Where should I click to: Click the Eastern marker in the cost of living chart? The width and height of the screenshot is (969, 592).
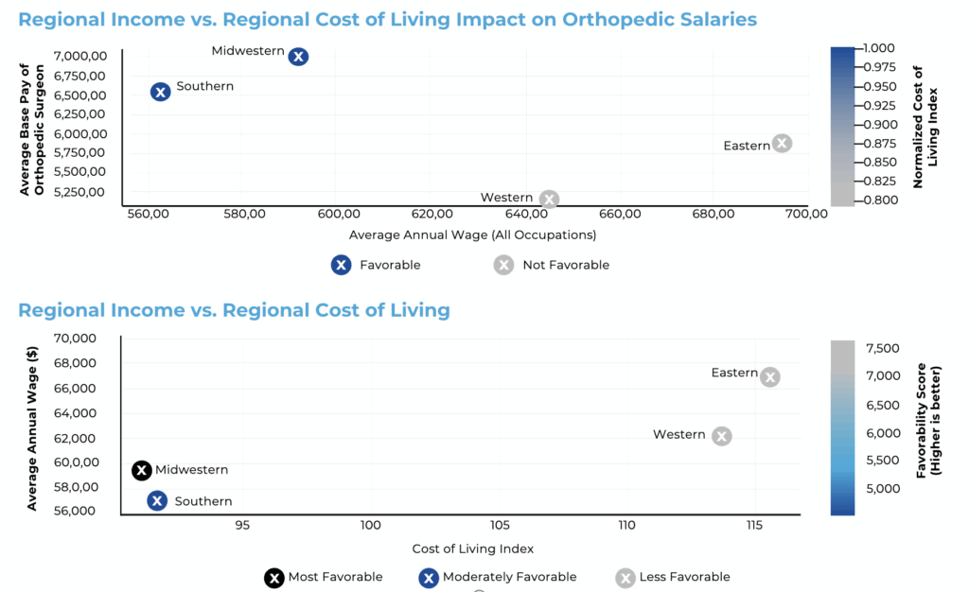pos(770,377)
